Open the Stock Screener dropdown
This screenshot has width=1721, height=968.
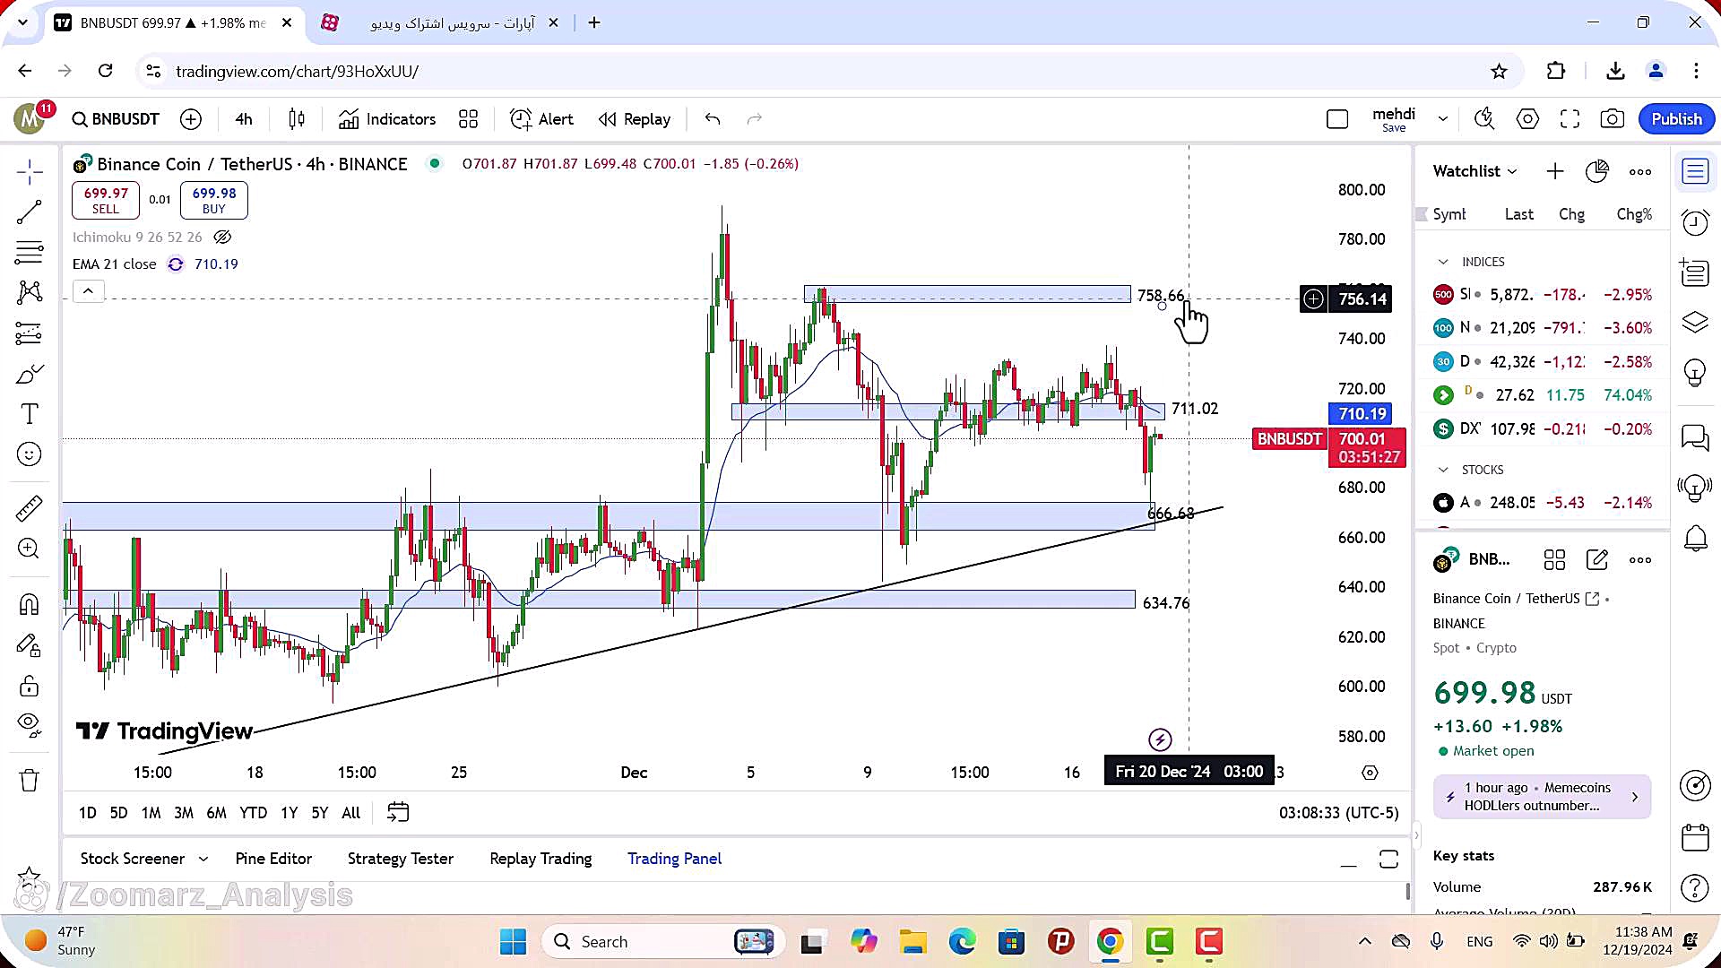point(144,859)
